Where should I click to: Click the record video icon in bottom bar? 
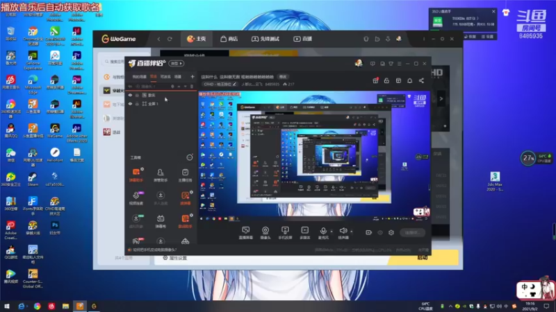(369, 232)
